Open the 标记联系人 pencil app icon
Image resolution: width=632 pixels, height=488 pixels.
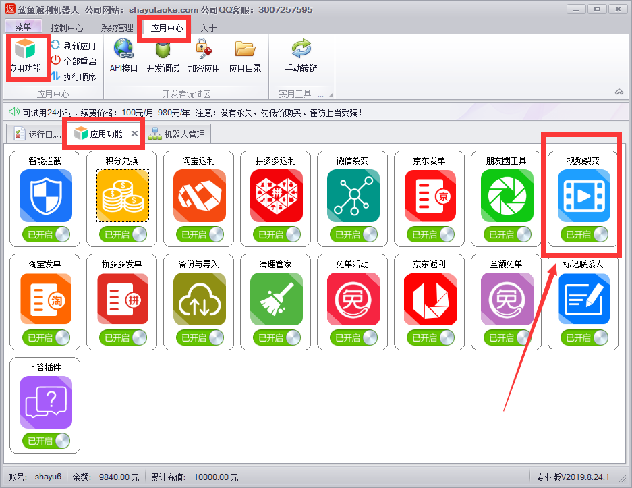[x=584, y=299]
